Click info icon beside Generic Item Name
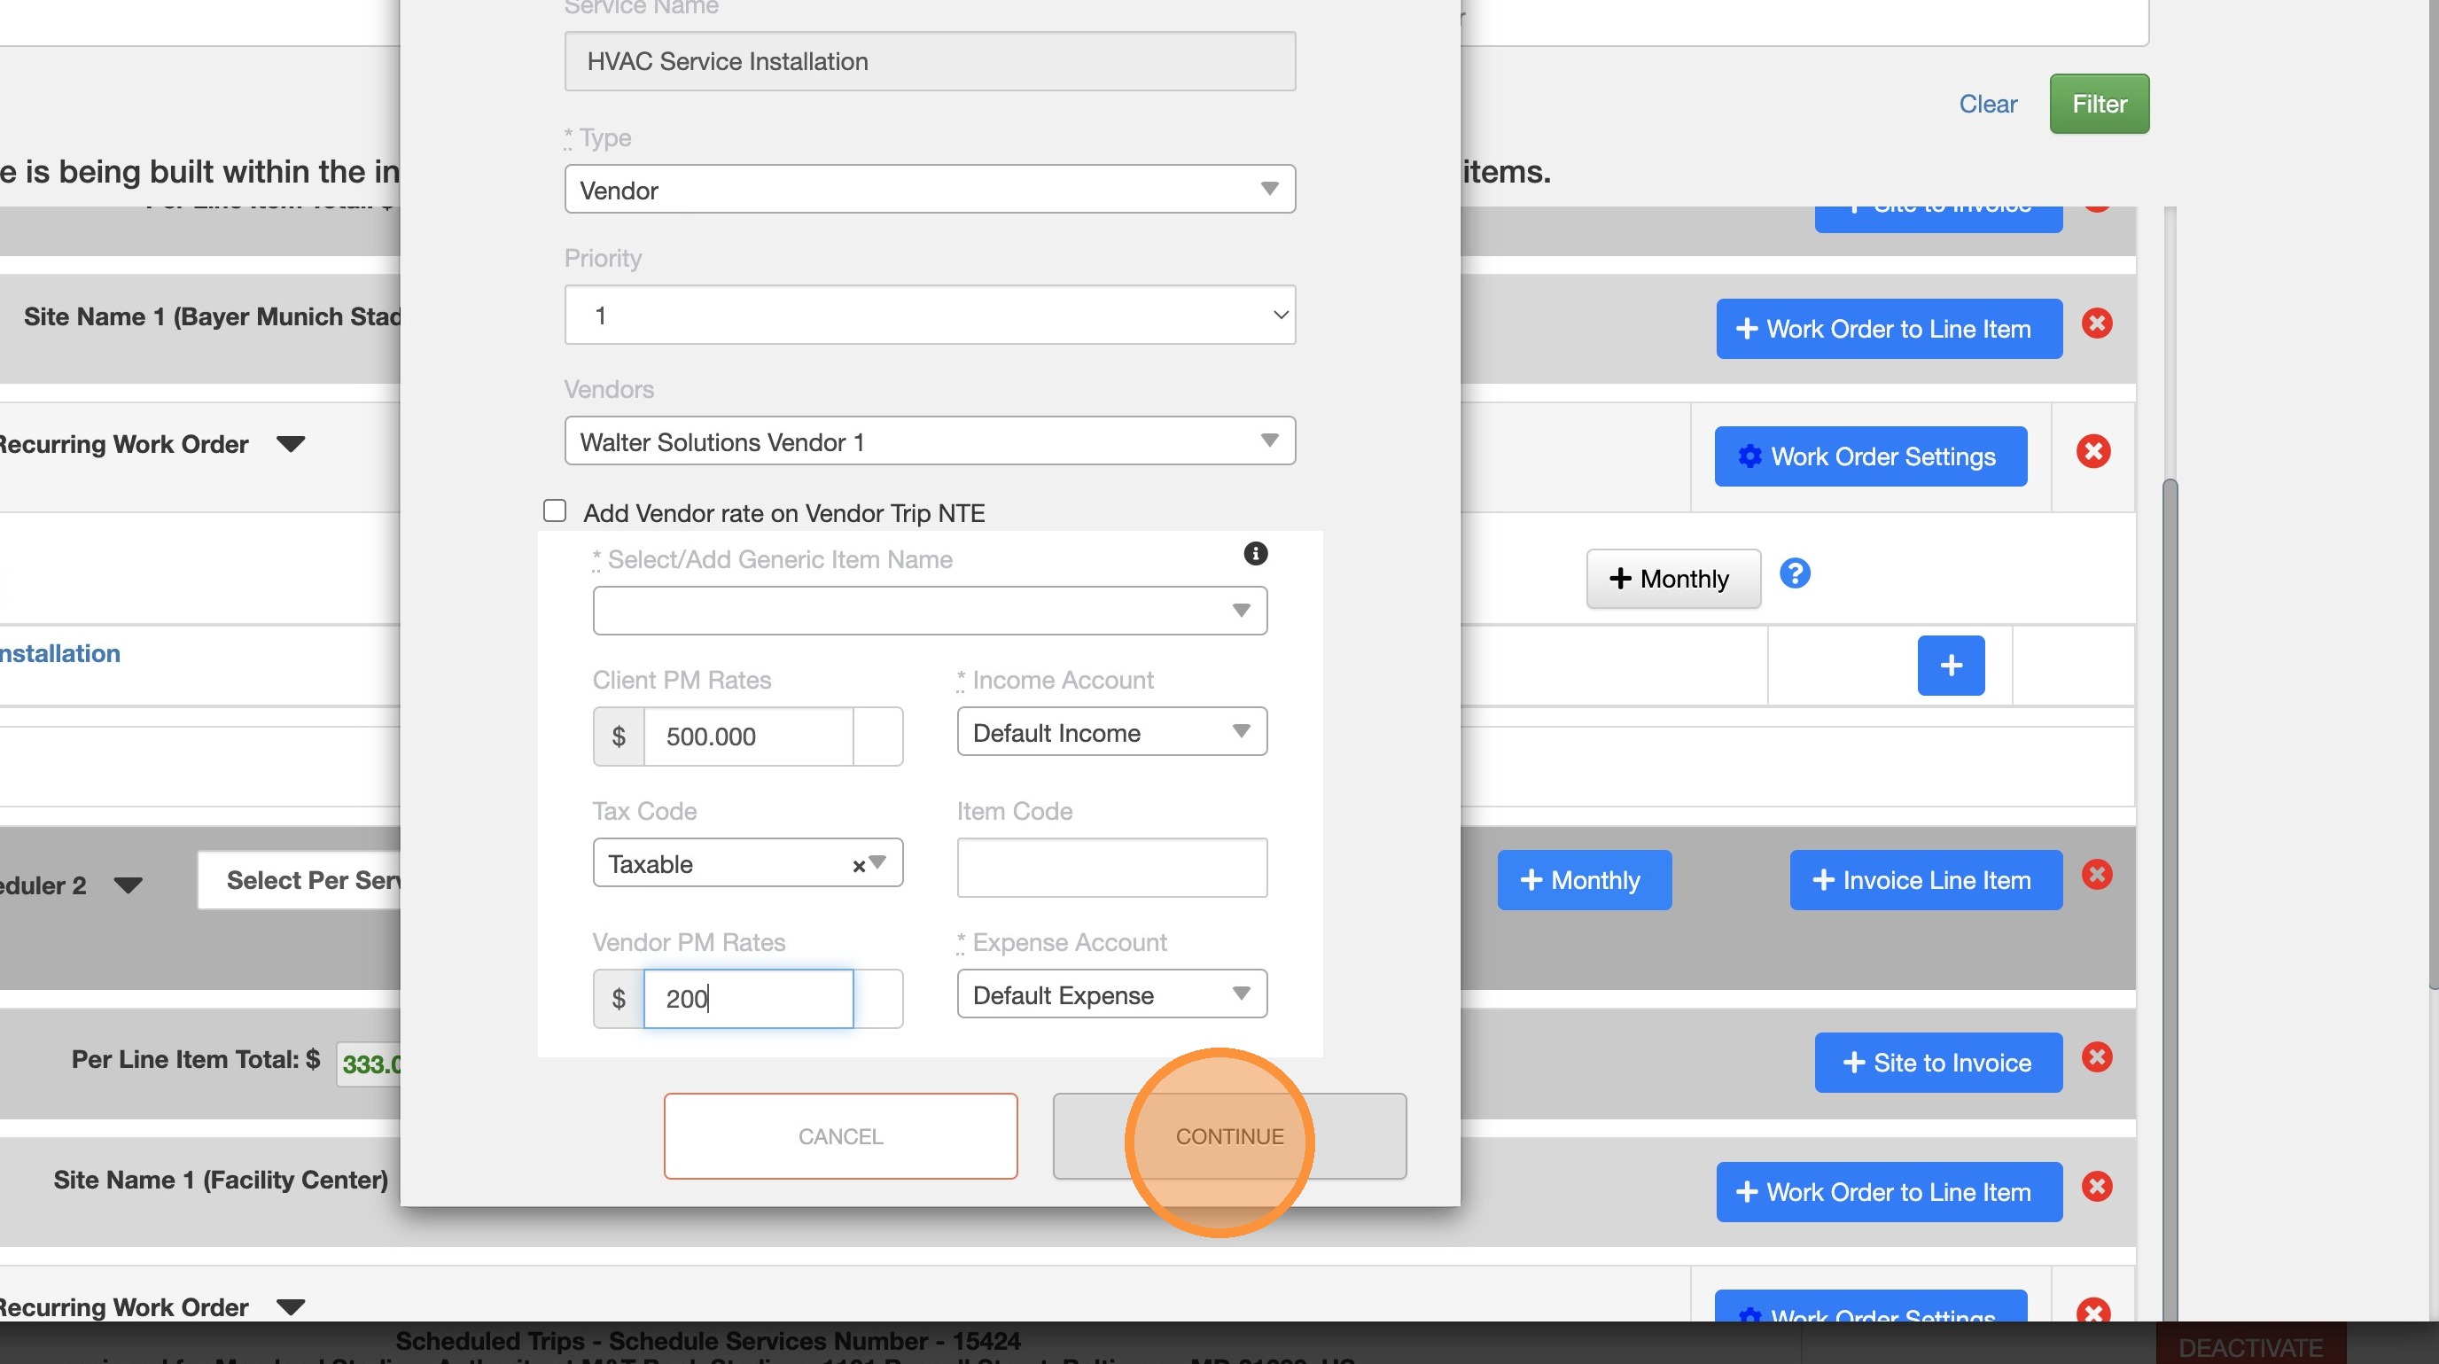The image size is (2439, 1364). [x=1256, y=554]
